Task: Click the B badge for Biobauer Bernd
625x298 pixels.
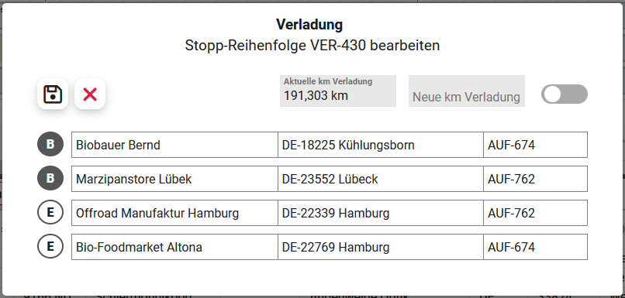Action: (50, 145)
